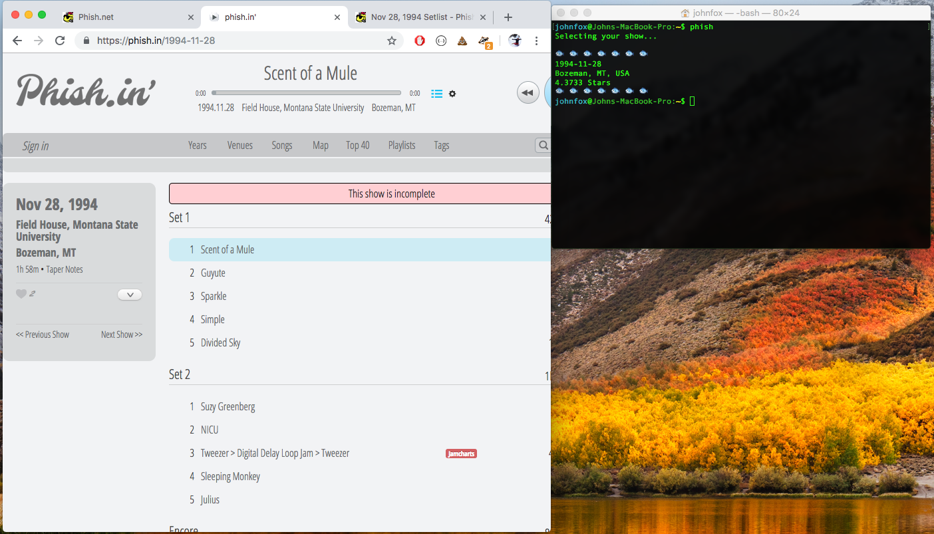934x534 pixels.
Task: Open the blue playlist list icon in player
Action: (436, 94)
